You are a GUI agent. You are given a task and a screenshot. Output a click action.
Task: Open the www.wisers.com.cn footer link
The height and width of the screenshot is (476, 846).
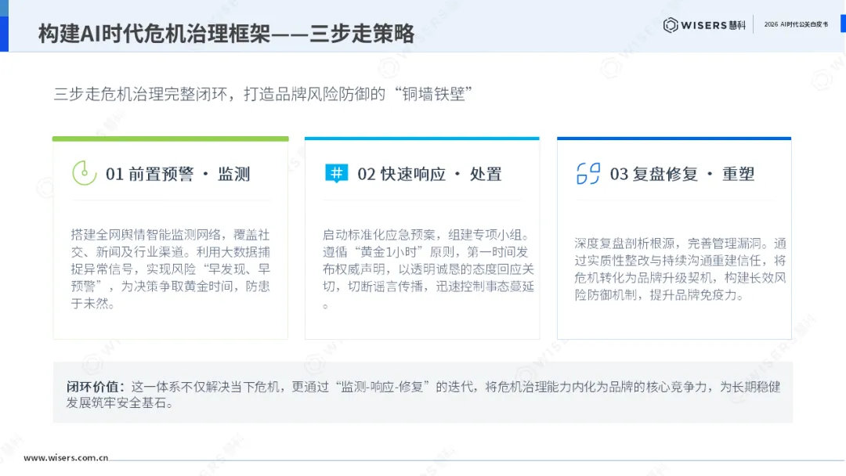pyautogui.click(x=66, y=458)
